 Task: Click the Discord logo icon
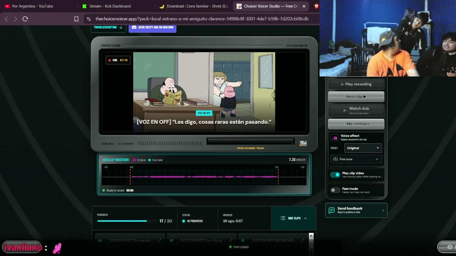click(x=134, y=27)
